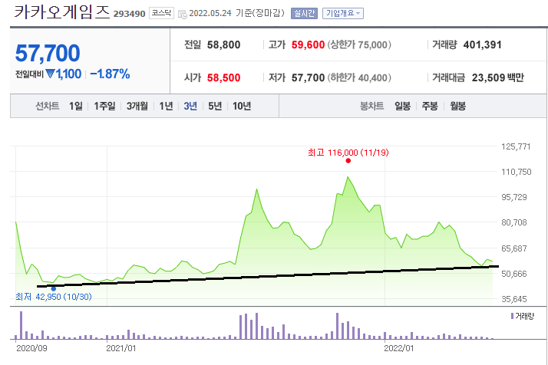
Task: Switch to the 월봉 candle chart
Action: pos(458,106)
